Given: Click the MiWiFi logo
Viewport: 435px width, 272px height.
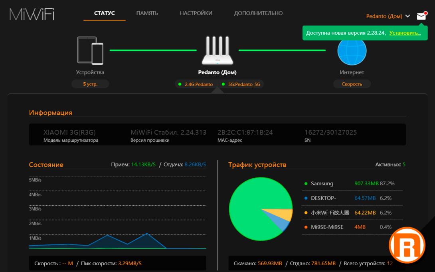Looking at the screenshot, I should coord(32,14).
